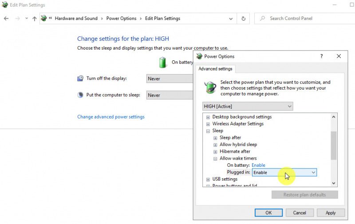The width and height of the screenshot is (355, 224).
Task: Click the search magnifier icon
Action: point(262,18)
